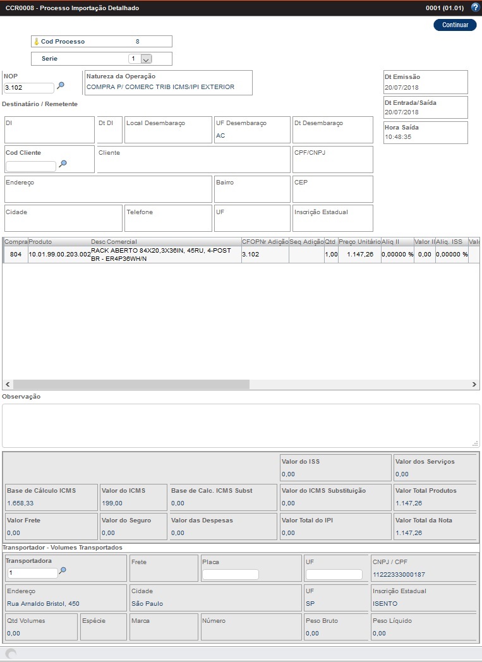Click the horizontal scrollbar thumb of grid

pos(131,384)
